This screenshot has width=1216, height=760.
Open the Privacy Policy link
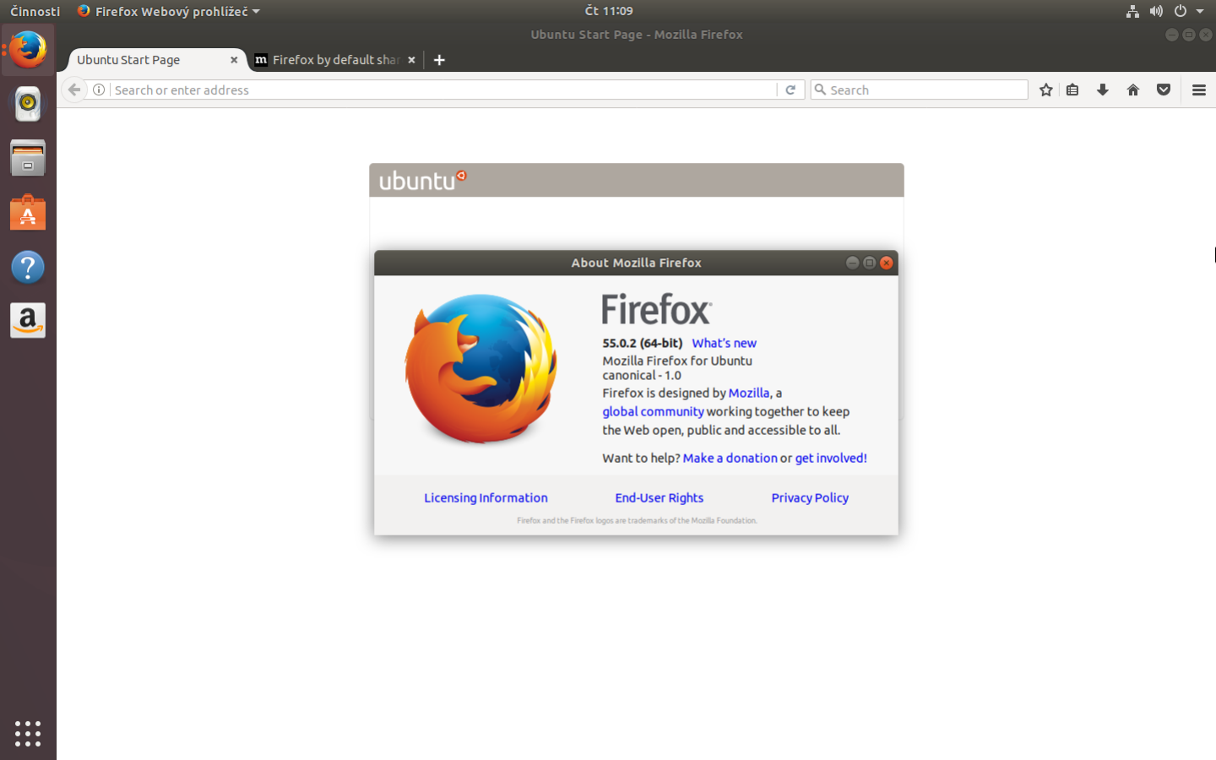[809, 497]
